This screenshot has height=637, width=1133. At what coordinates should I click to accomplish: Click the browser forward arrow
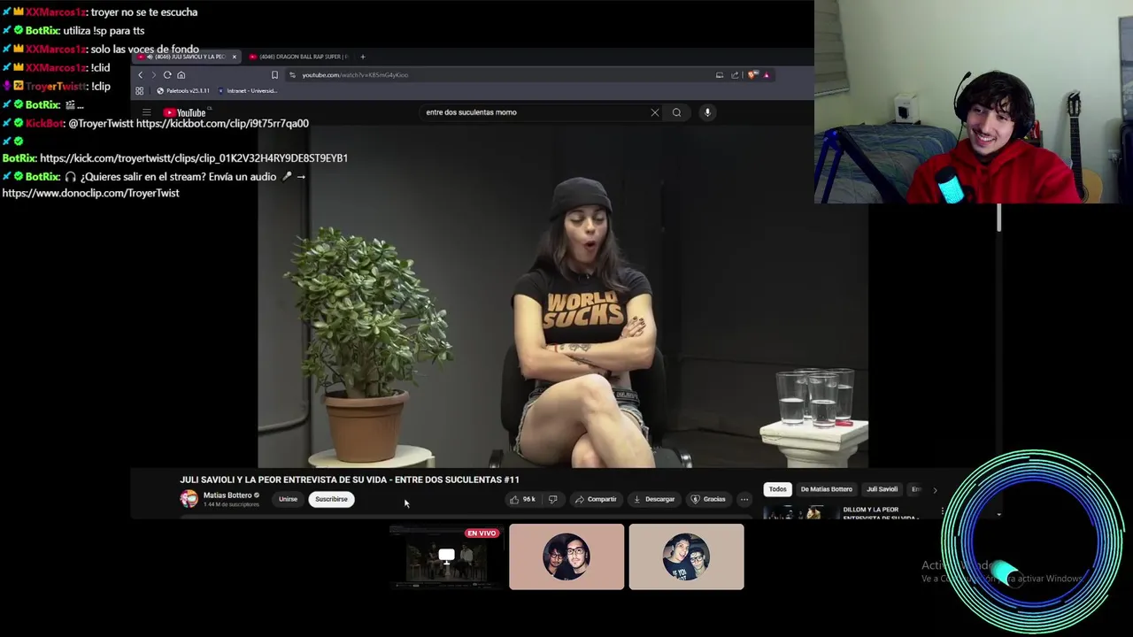(x=153, y=75)
